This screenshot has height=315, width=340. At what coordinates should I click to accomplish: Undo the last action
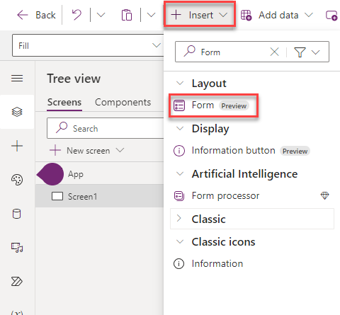click(76, 15)
